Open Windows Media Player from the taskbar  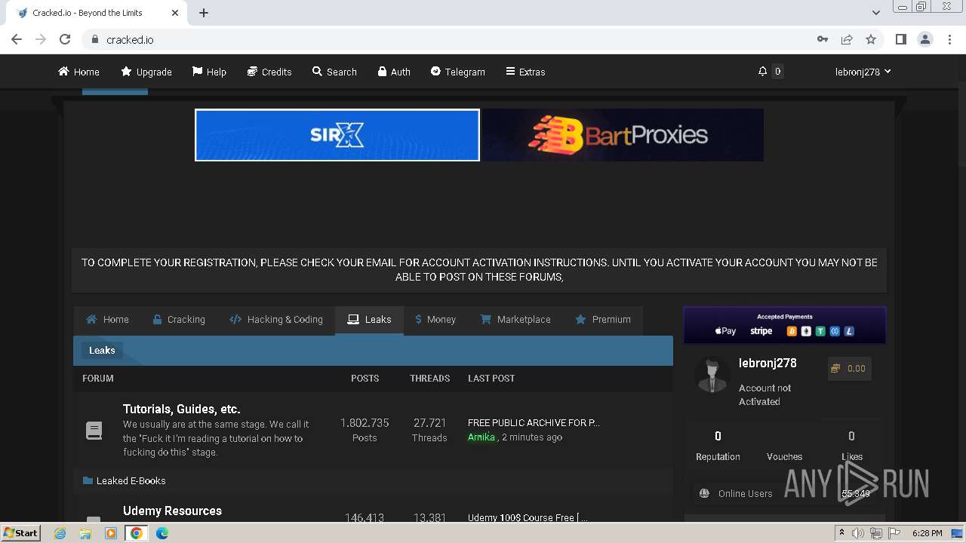pos(111,533)
